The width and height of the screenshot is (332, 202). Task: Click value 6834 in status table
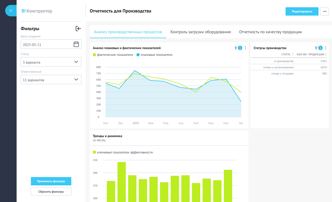(323, 67)
